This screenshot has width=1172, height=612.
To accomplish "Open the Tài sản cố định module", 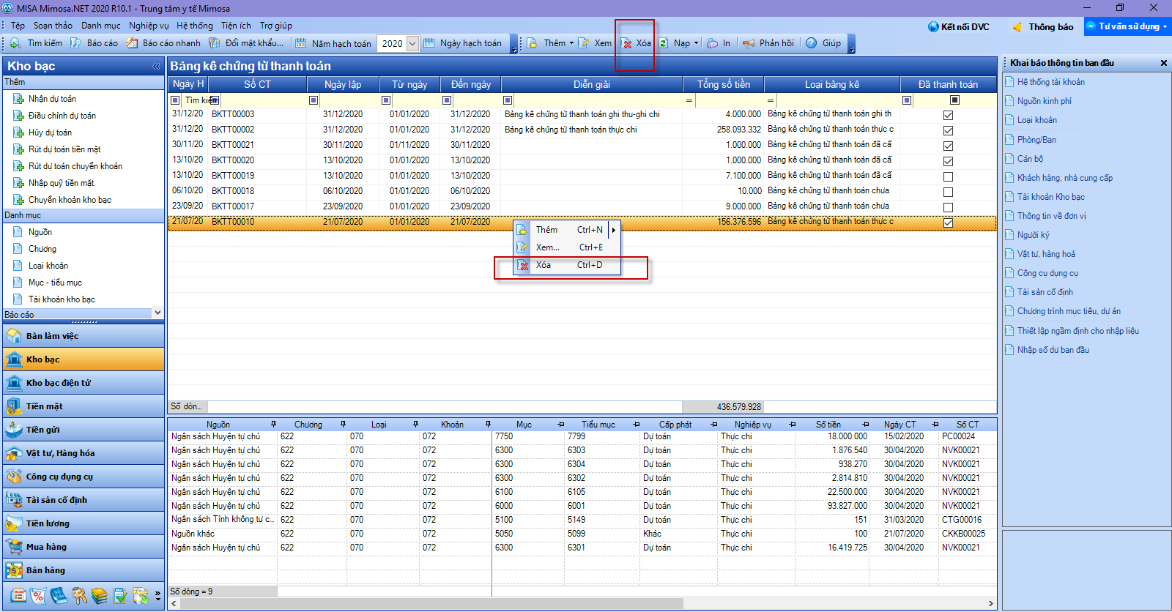I will point(84,500).
